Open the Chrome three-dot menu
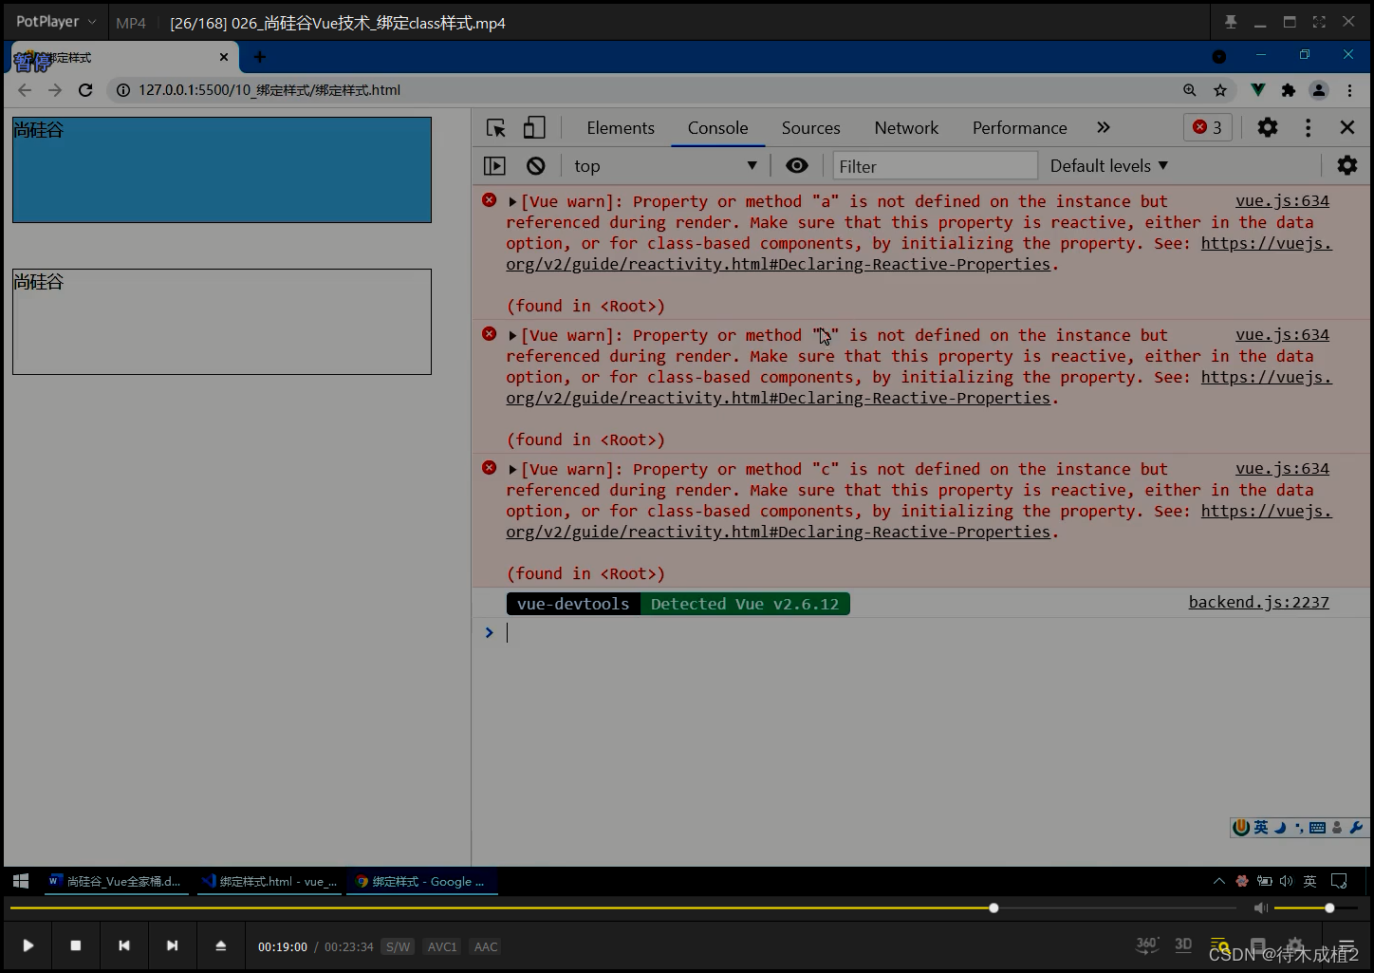Screen dimensions: 1374x973 click(1349, 90)
